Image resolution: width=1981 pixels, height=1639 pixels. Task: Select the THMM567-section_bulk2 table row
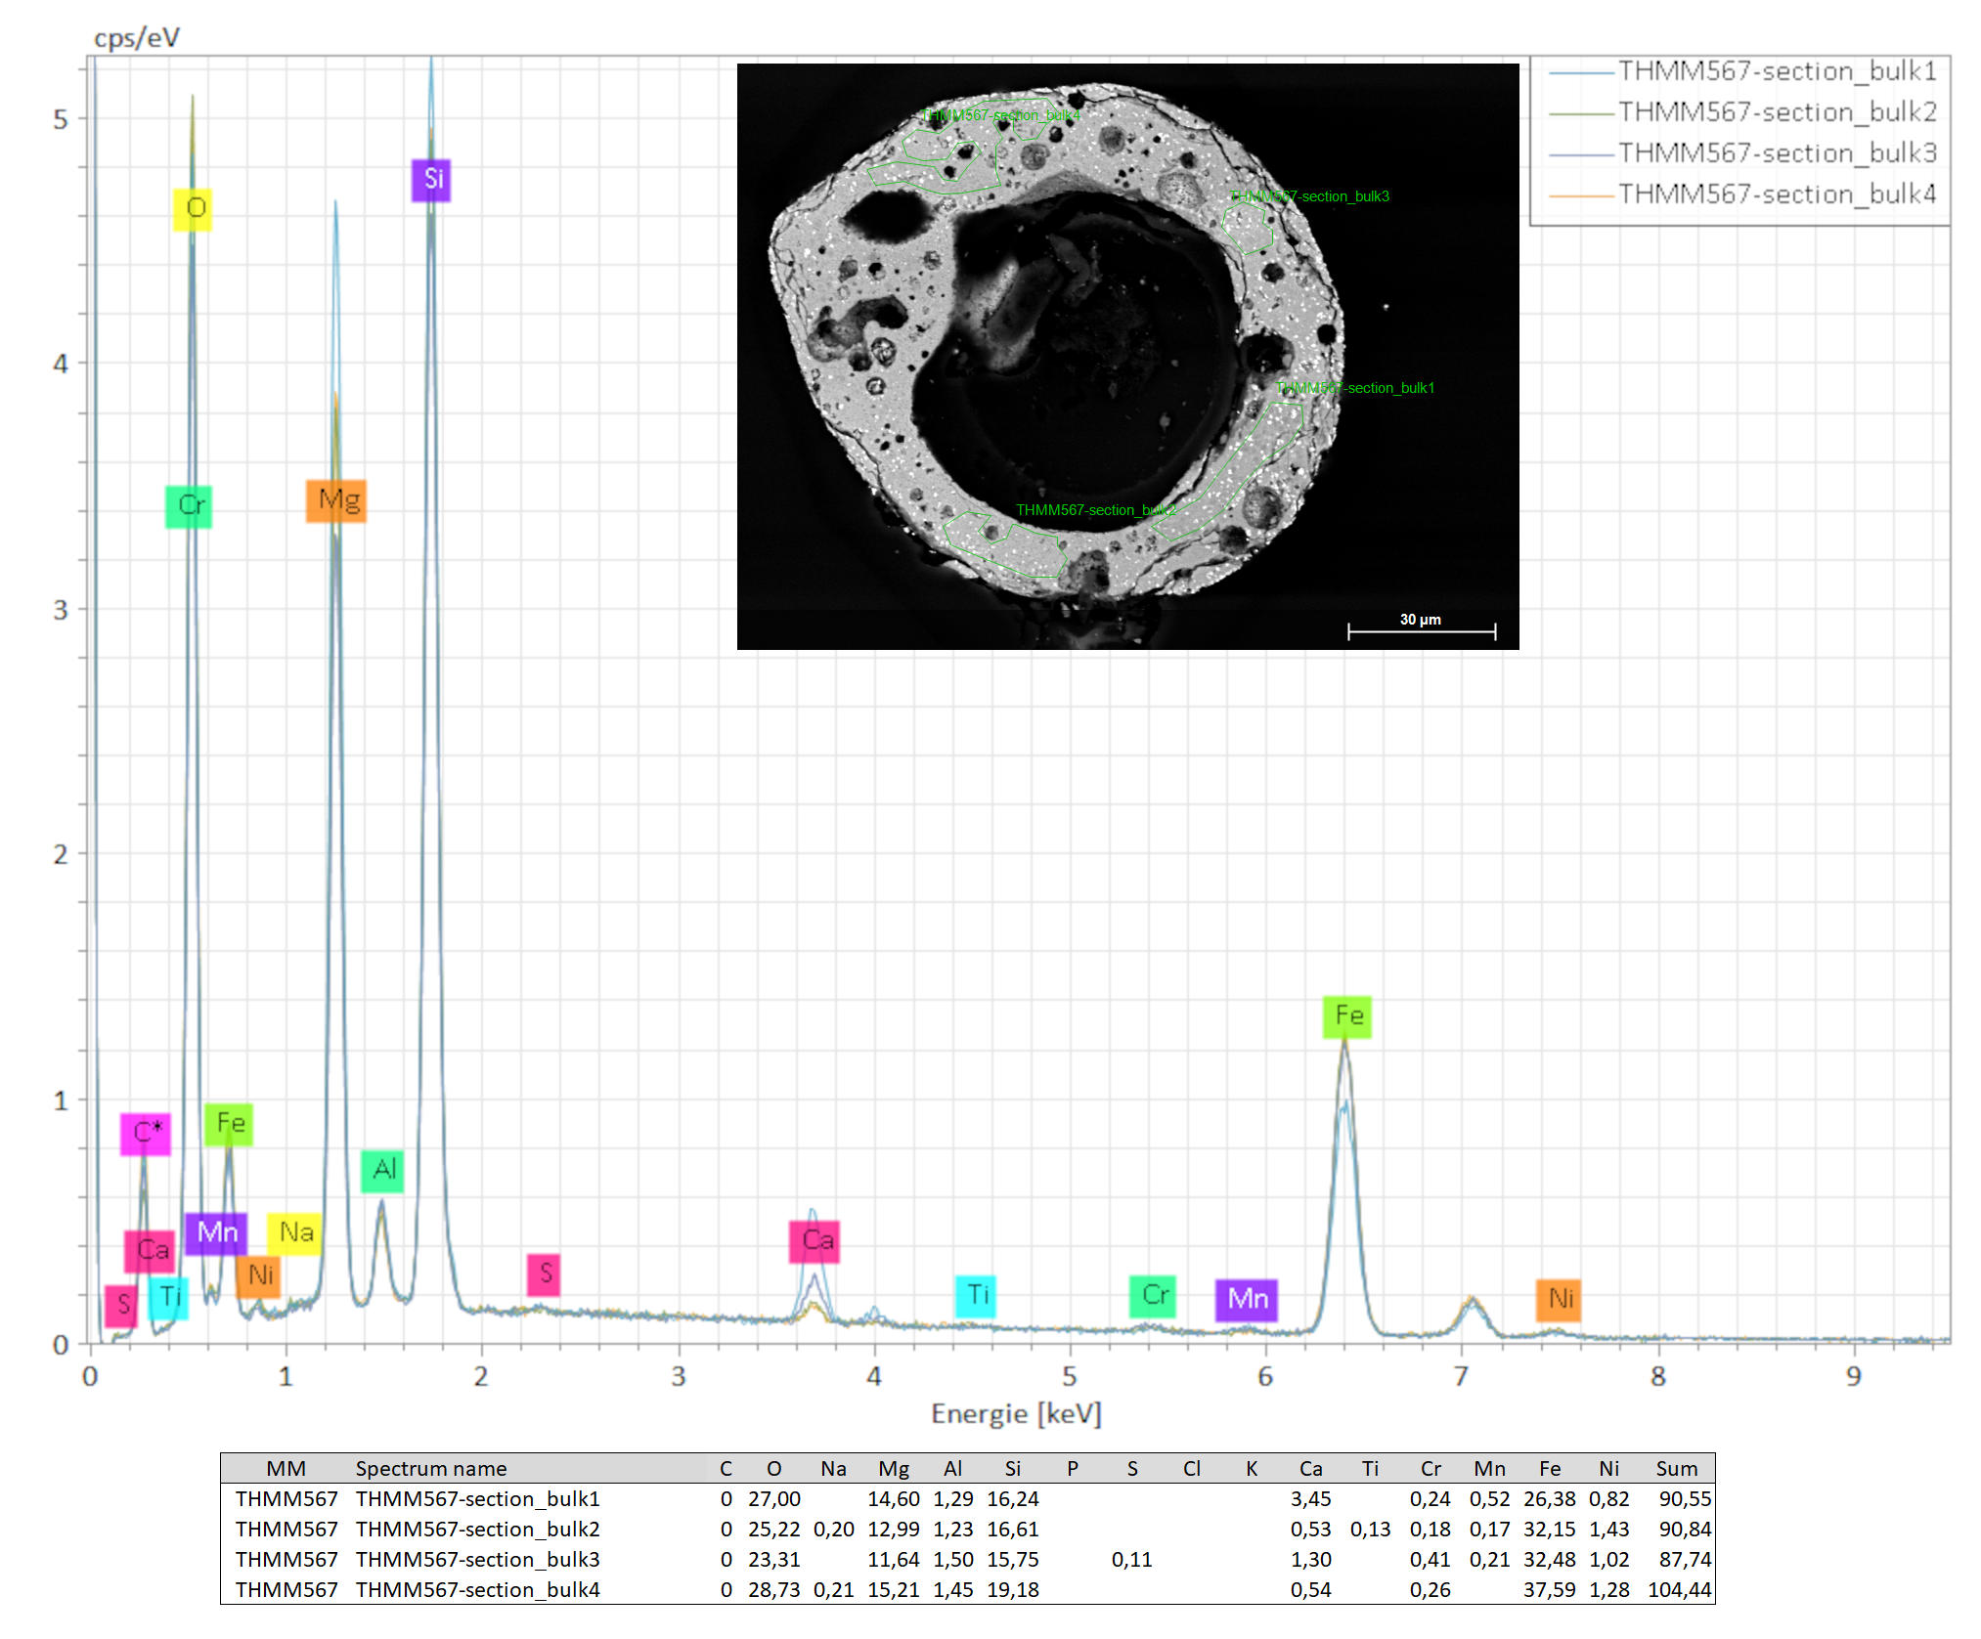tap(477, 1529)
